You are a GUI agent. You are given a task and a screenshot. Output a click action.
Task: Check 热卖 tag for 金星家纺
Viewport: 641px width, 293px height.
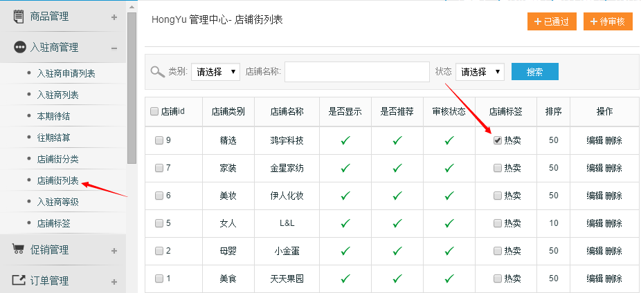coord(498,168)
